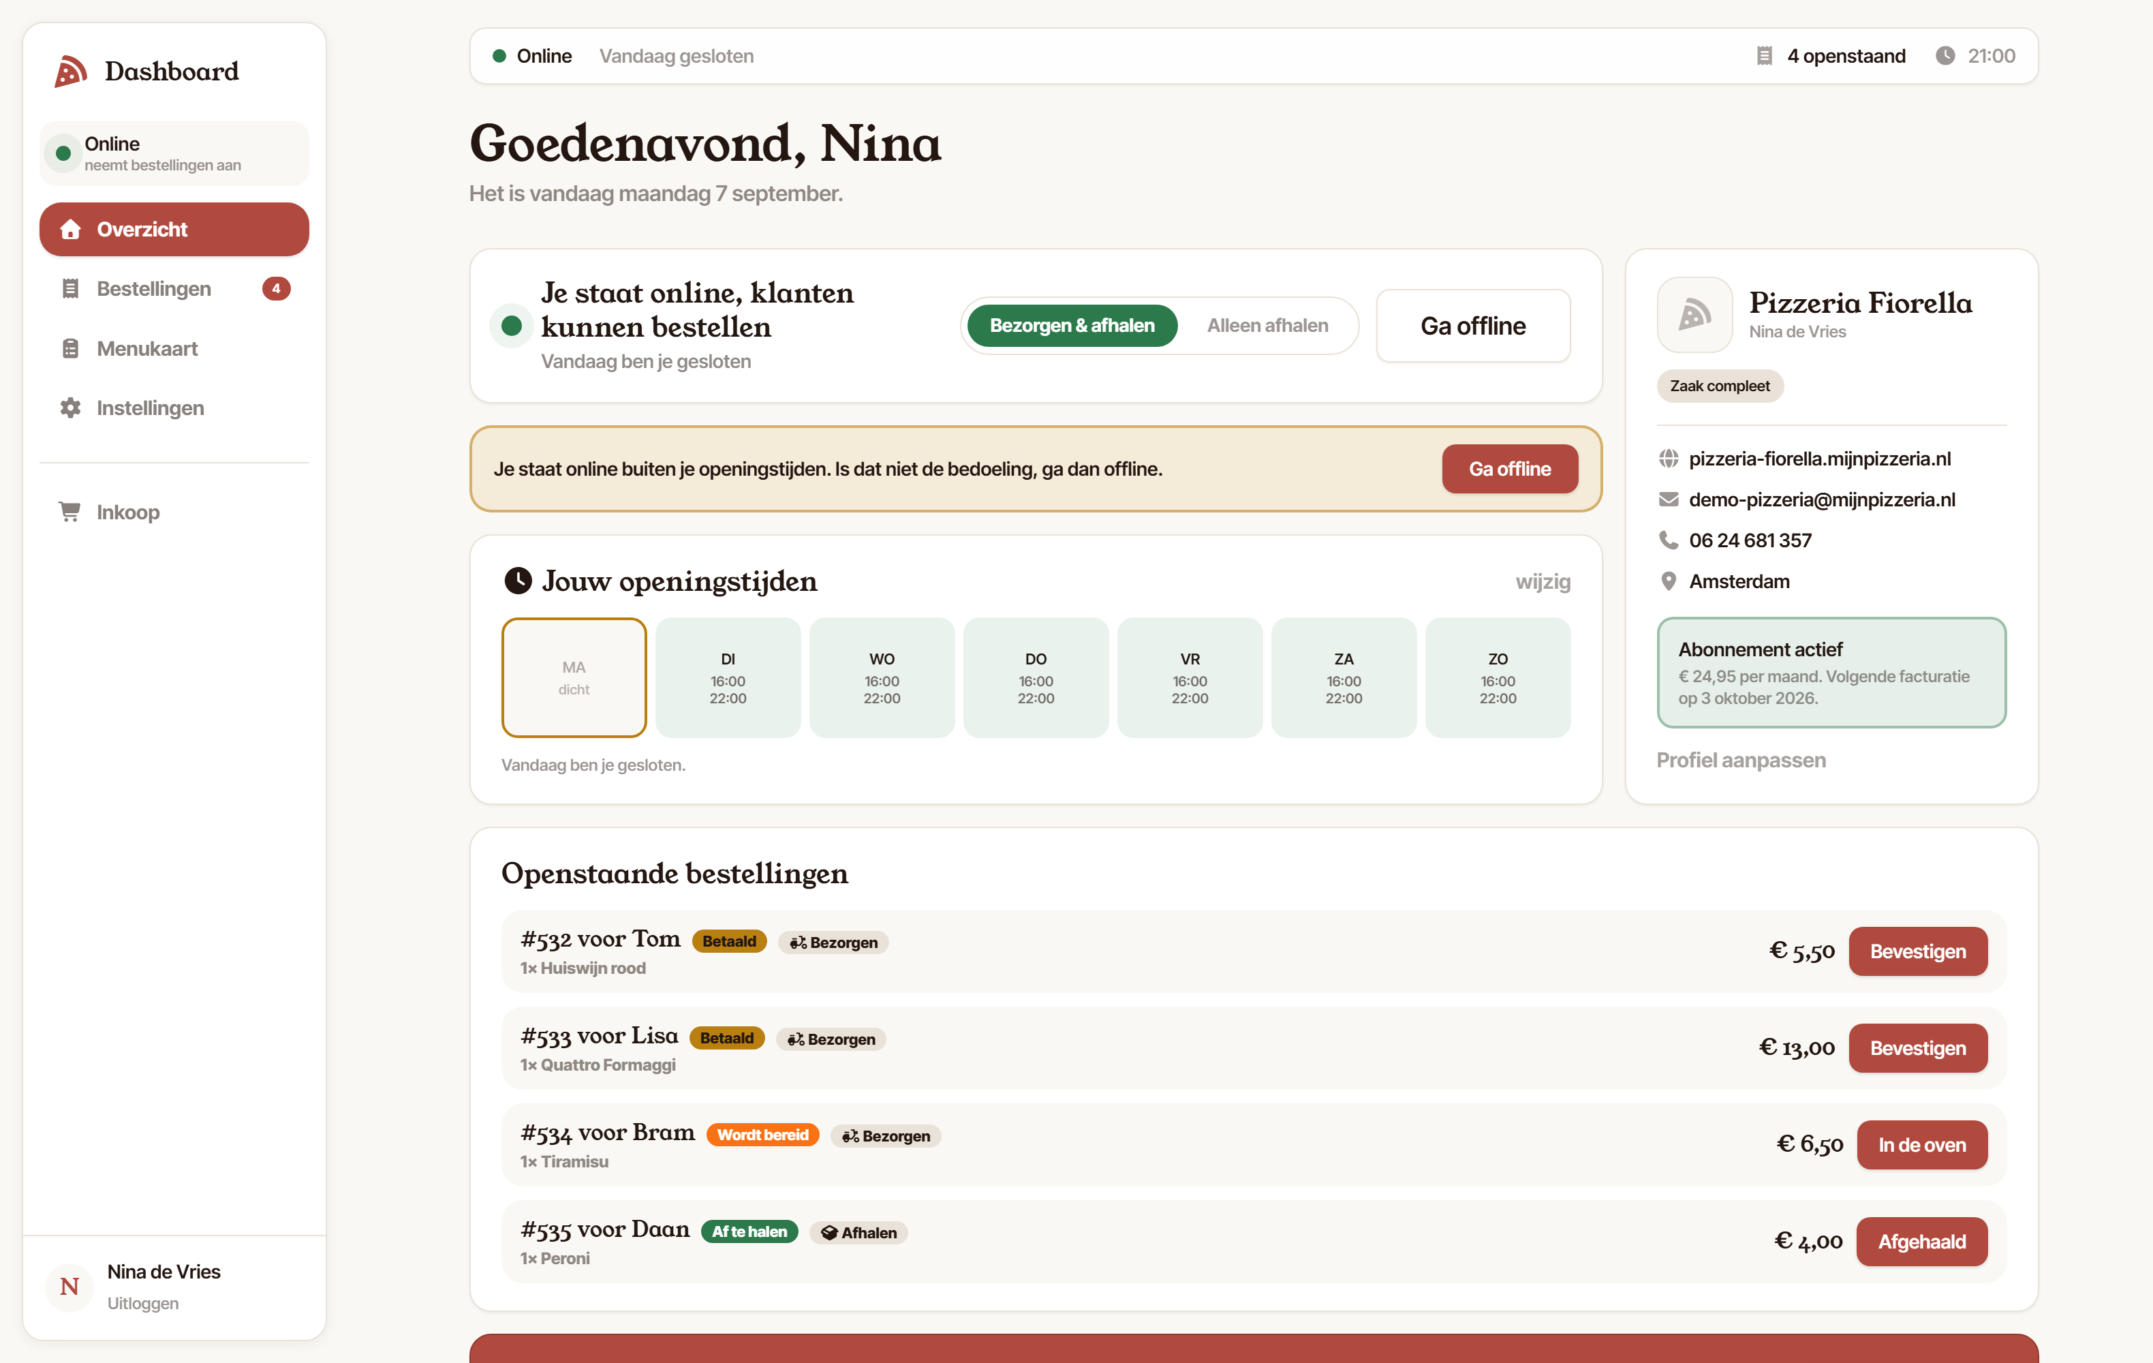Click the Abonnement actief card
This screenshot has width=2153, height=1363.
(x=1831, y=673)
